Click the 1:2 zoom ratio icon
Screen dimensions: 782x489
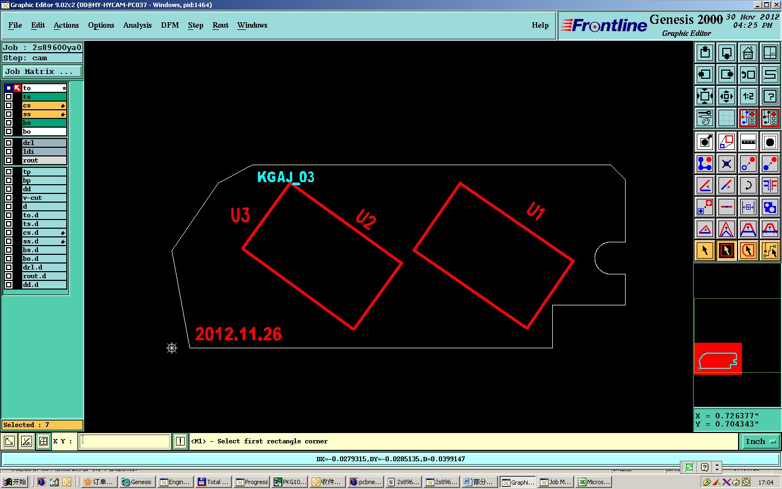748,96
